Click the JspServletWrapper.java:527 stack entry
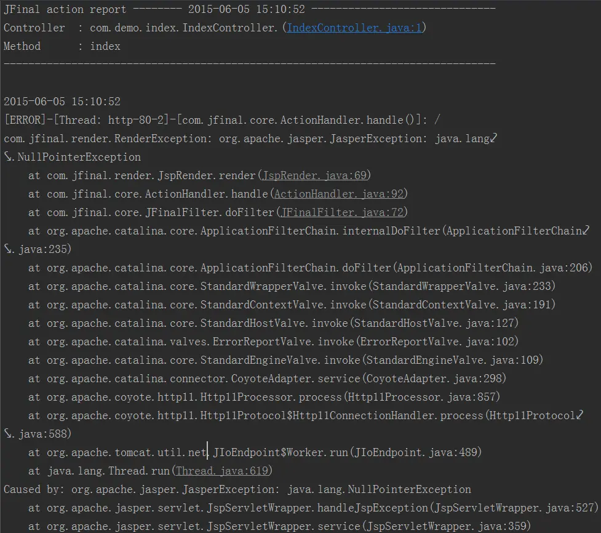Image resolution: width=601 pixels, height=533 pixels. pyautogui.click(x=313, y=508)
